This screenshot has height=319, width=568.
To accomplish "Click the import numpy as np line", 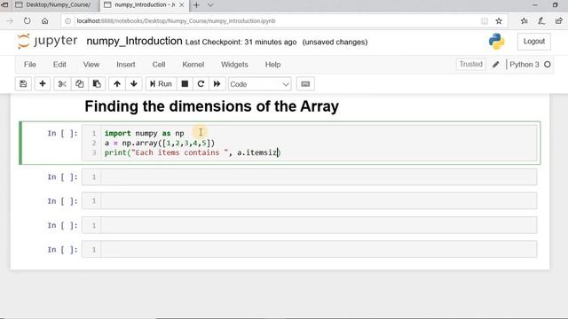I will 144,133.
